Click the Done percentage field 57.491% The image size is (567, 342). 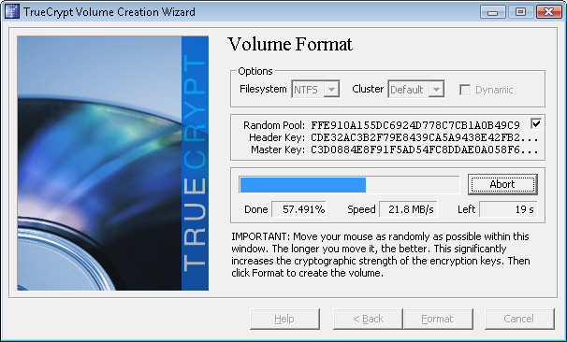click(298, 209)
